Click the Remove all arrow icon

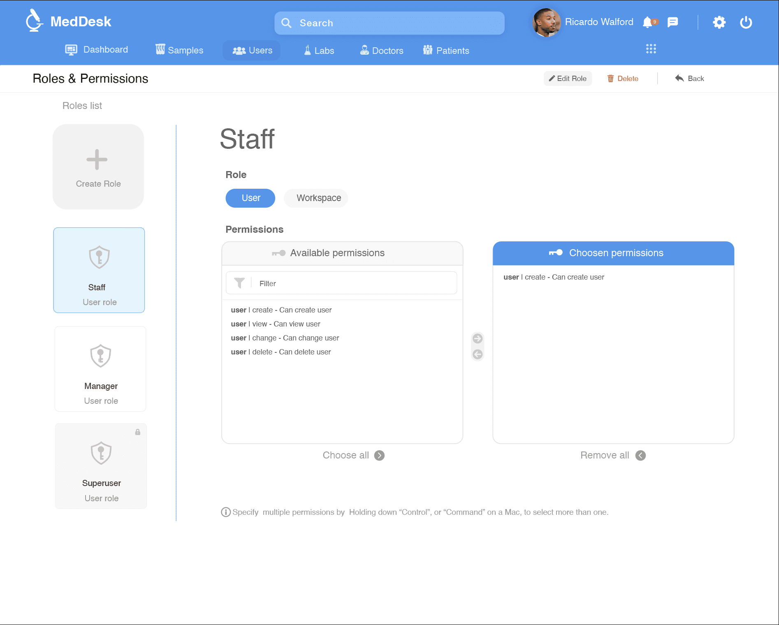tap(640, 455)
